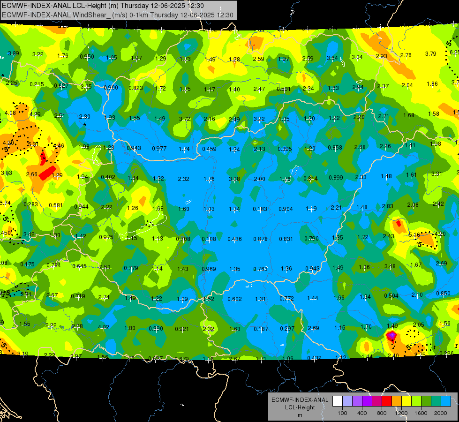Click the wind shear value 0.904
459x422 pixels.
[x=286, y=209]
